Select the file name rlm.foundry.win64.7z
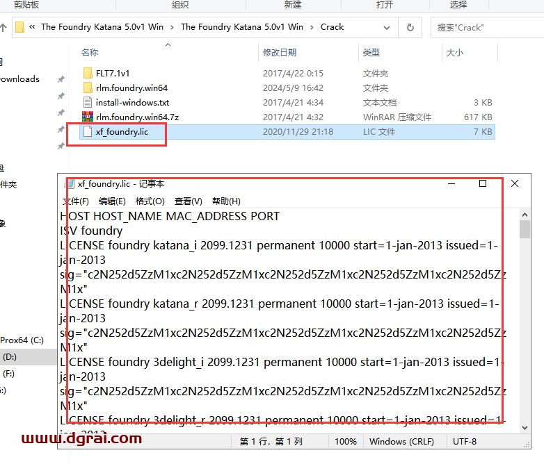Screen dimensions: 544x464 (x=137, y=117)
